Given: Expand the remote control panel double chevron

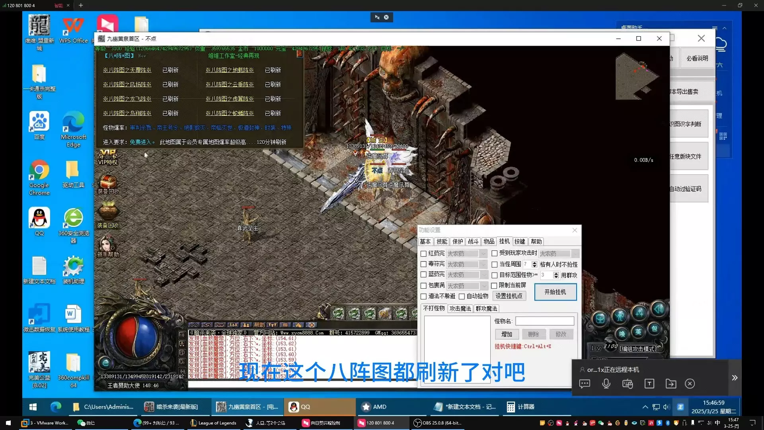Looking at the screenshot, I should coord(735,378).
